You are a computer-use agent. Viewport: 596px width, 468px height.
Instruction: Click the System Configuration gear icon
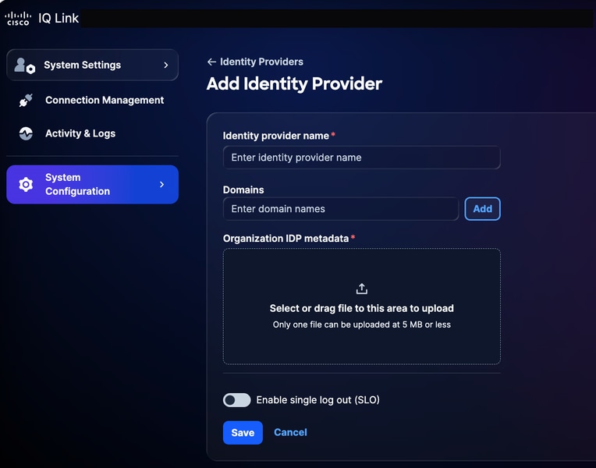coord(26,184)
